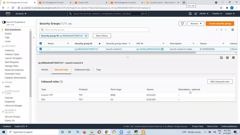Open the CloudShell icon in the top bar
Viewport: 240px width, 135px height.
coord(190,13)
